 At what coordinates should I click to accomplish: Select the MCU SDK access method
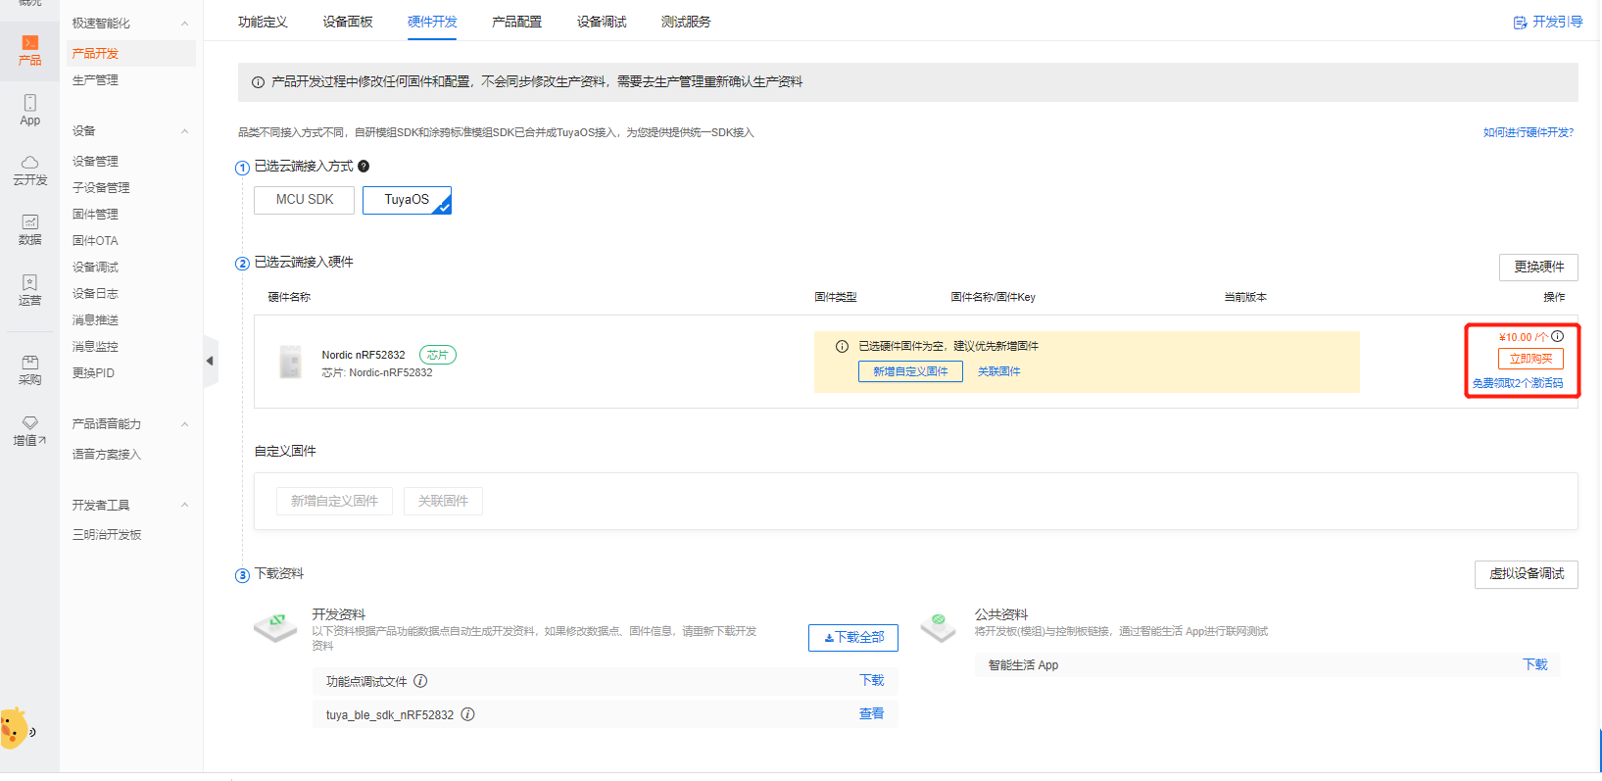click(305, 200)
